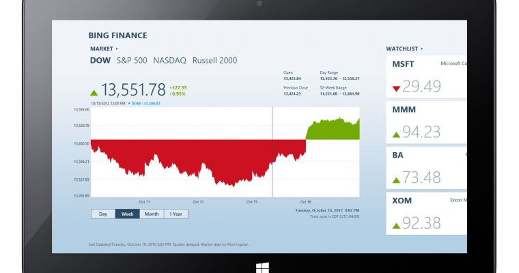Click the green up arrow on MMM tile
This screenshot has height=273, width=519.
point(396,134)
